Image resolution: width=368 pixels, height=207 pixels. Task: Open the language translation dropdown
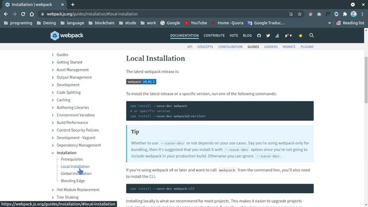[289, 36]
